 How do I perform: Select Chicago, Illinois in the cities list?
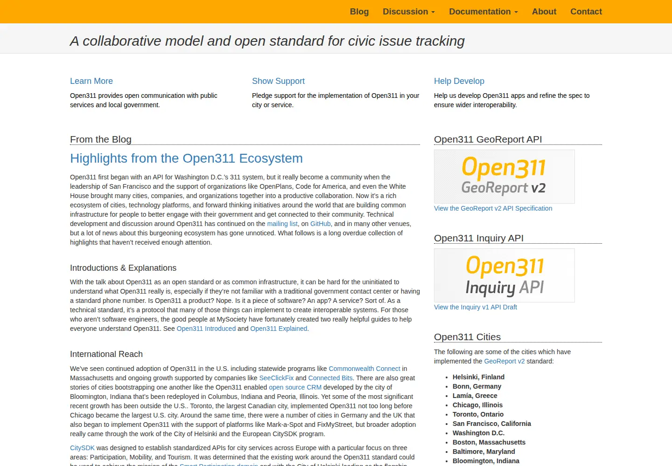tap(477, 405)
